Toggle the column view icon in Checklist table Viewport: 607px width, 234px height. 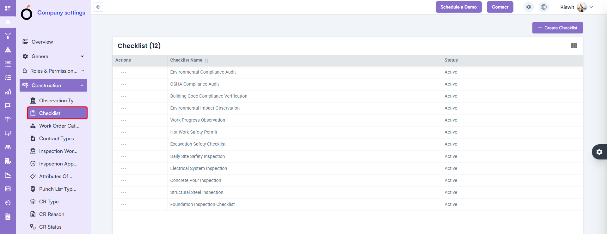[574, 45]
